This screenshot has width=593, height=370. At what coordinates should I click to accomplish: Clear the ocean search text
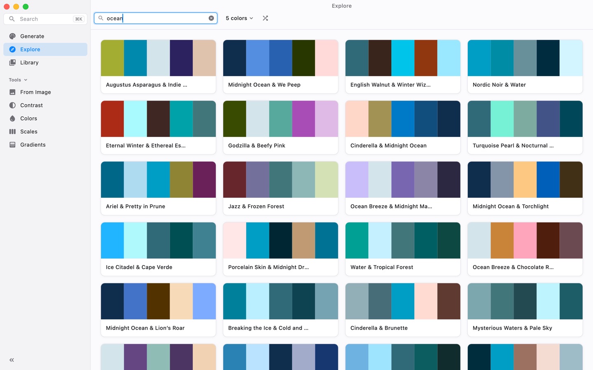211,18
